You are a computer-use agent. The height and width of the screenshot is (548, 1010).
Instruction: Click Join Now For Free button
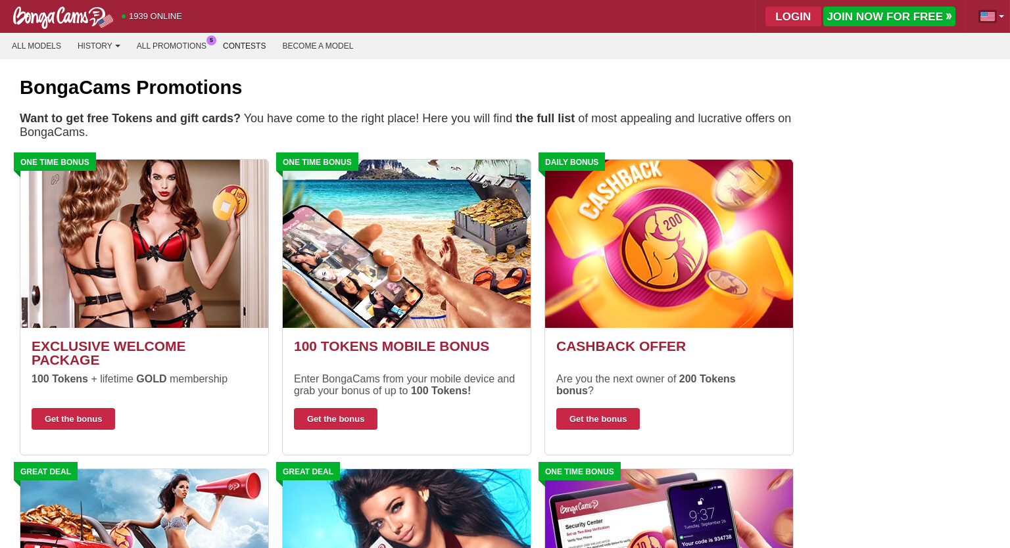pos(889,16)
